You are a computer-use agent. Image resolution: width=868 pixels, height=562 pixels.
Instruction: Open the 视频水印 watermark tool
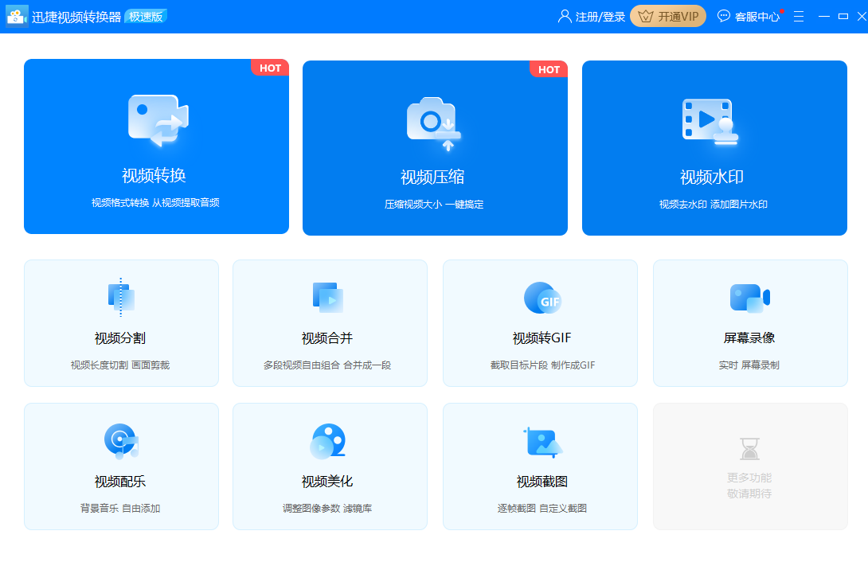pos(714,147)
